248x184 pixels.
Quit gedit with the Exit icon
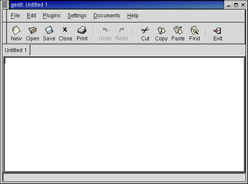tap(217, 31)
